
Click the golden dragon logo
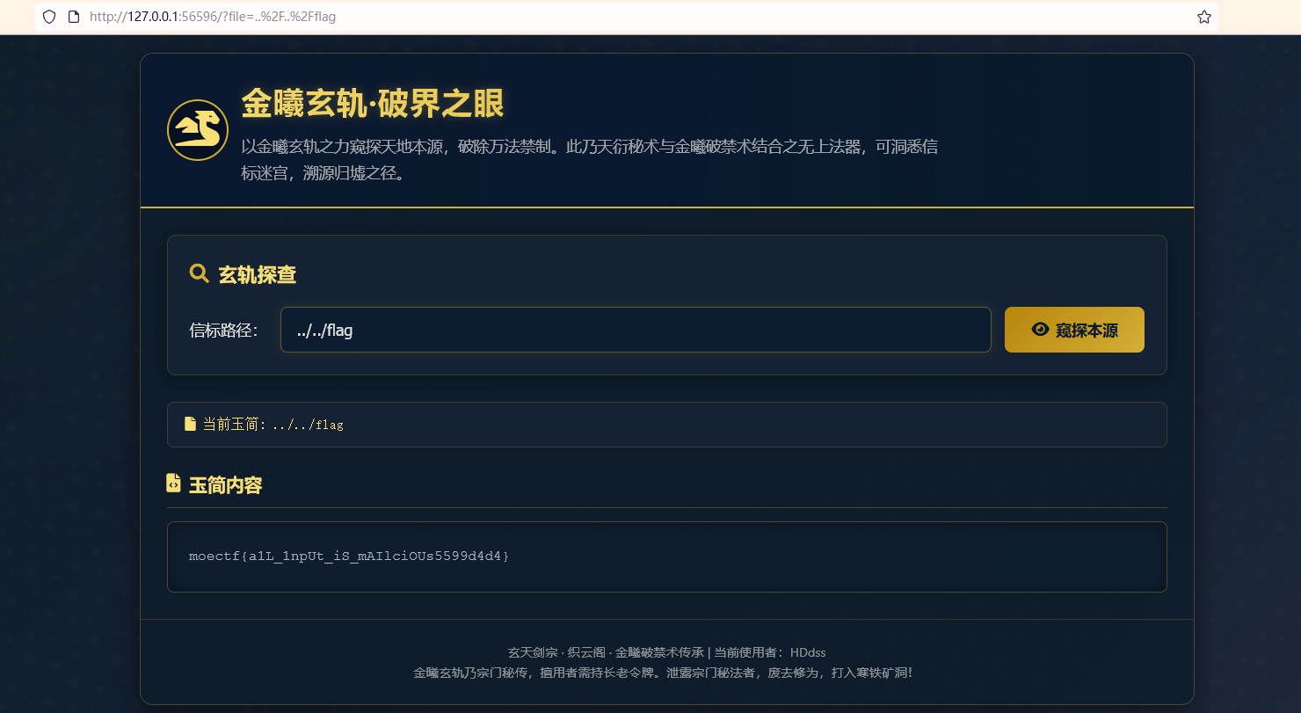198,130
